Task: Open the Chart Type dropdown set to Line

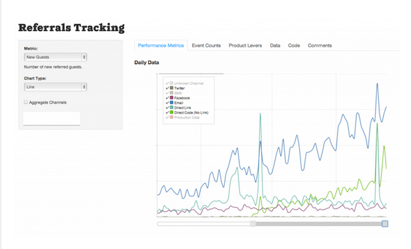Action: (x=56, y=87)
